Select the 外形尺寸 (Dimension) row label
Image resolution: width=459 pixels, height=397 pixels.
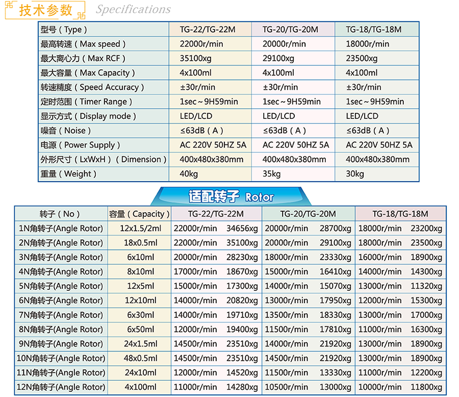pyautogui.click(x=104, y=159)
